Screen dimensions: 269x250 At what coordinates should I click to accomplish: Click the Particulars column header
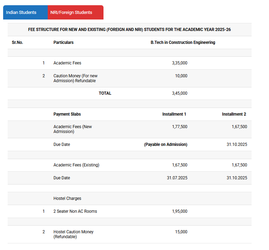point(63,42)
